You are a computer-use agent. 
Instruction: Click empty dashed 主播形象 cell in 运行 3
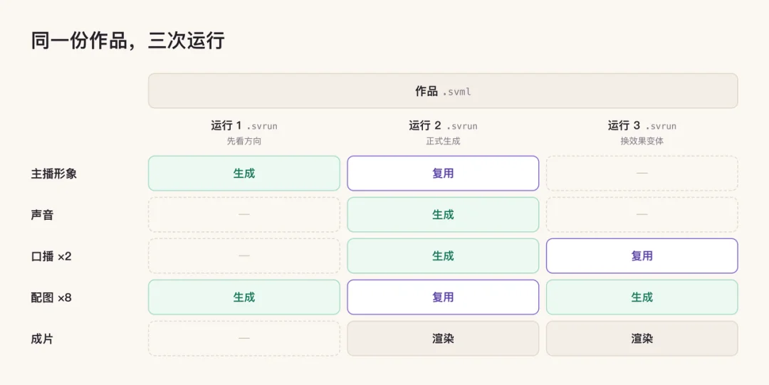[x=642, y=173]
